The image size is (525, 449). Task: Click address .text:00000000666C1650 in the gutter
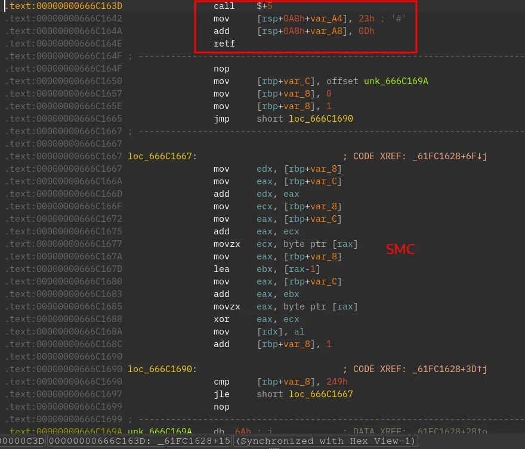[64, 81]
